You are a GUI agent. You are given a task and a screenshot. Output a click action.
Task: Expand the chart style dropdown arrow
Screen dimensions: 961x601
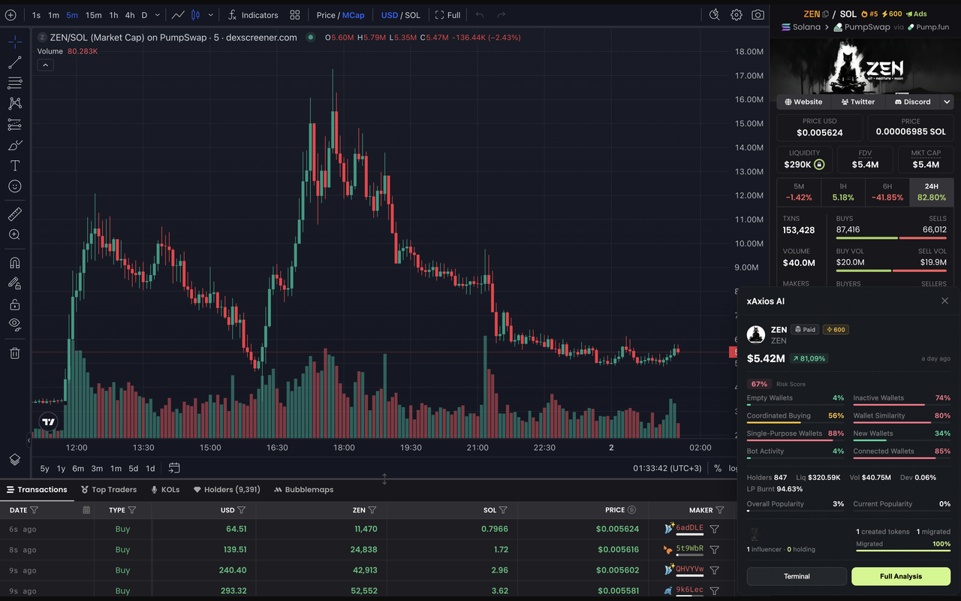(210, 15)
